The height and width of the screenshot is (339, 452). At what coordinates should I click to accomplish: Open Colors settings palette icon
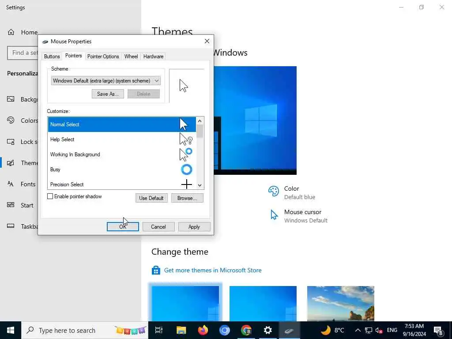(11, 120)
